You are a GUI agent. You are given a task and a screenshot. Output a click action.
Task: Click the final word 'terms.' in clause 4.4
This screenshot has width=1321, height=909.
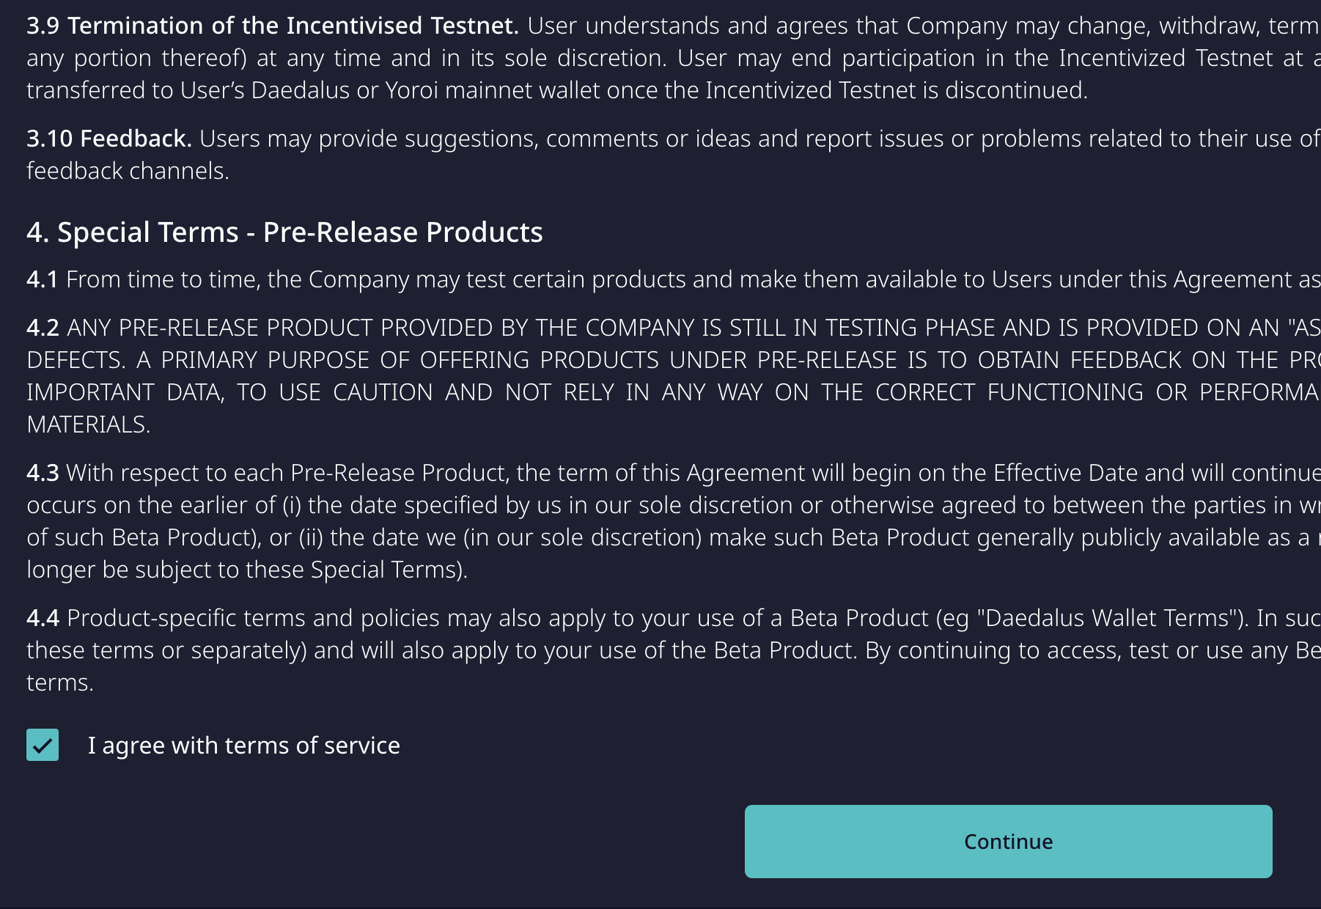pyautogui.click(x=60, y=682)
